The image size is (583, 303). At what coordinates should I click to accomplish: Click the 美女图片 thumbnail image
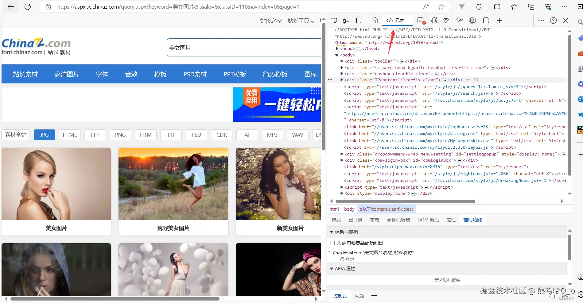coord(56,184)
